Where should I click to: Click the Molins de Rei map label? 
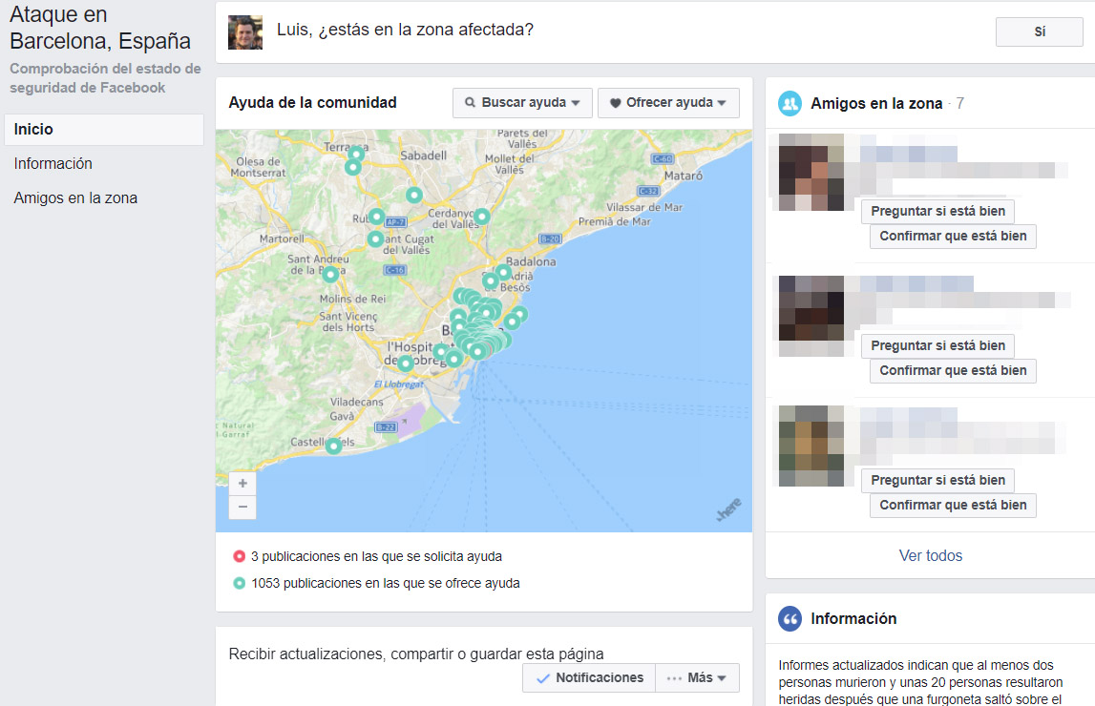(352, 299)
